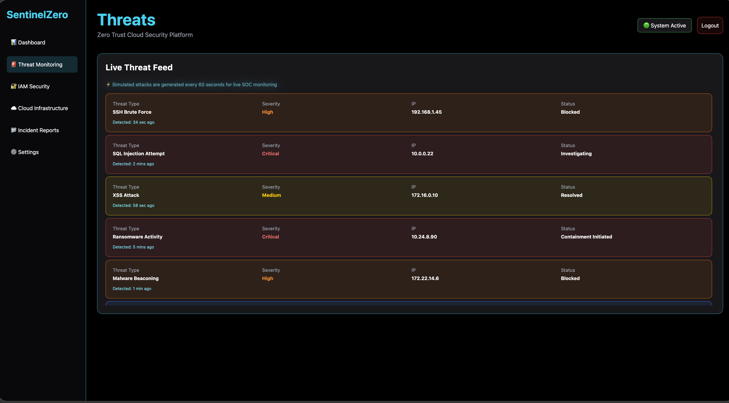This screenshot has width=729, height=403.
Task: Click 'Detected: 1 min ago' timestamp
Action: click(132, 289)
